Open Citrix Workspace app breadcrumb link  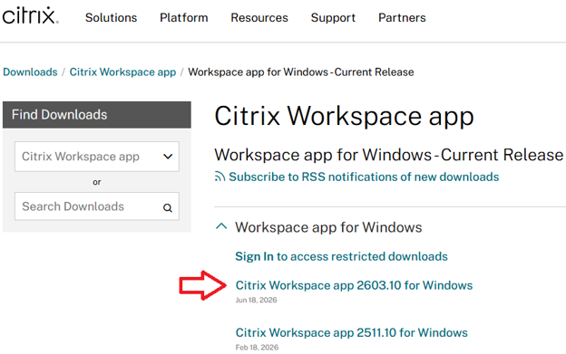coord(122,72)
